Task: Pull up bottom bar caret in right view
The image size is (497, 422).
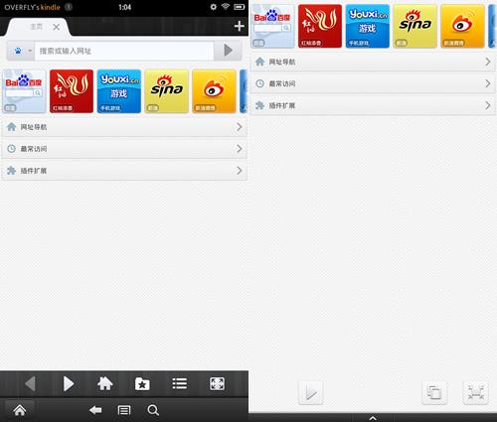Action: [373, 418]
